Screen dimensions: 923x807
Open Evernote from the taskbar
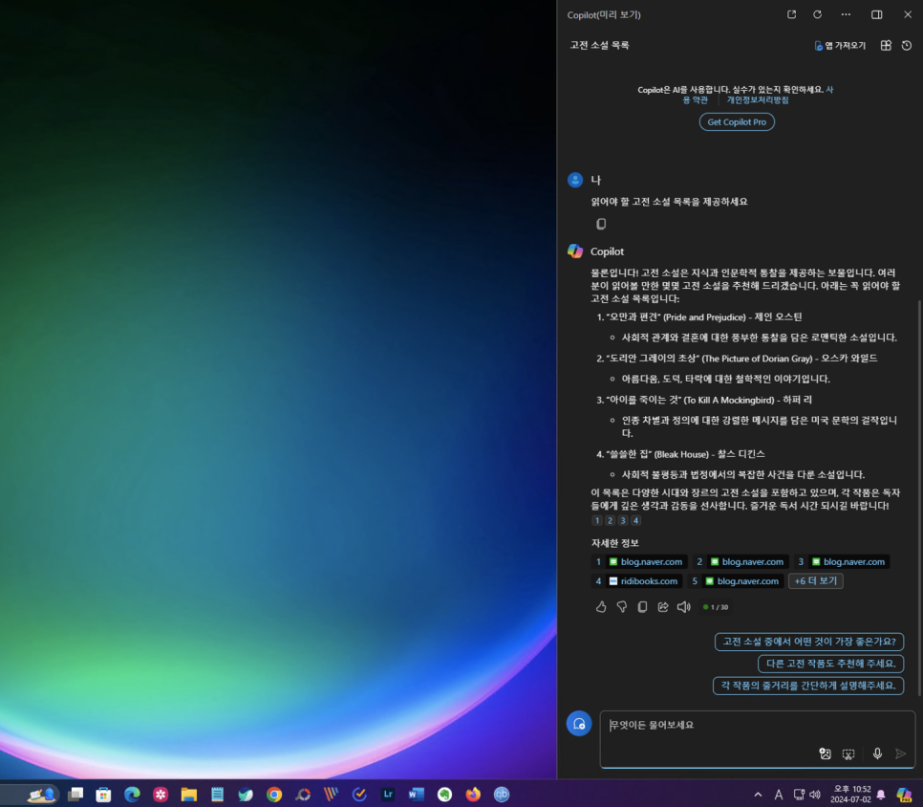pos(444,795)
